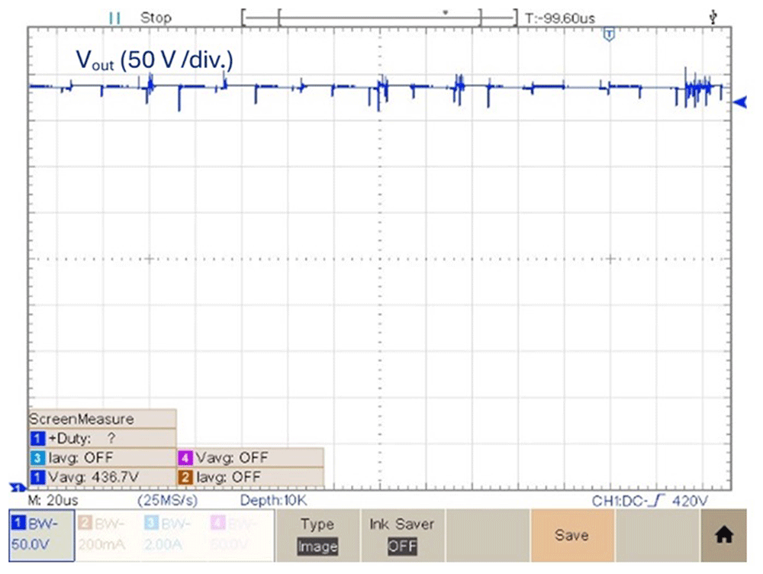Click the purple channel 4 badge
This screenshot has height=574, width=763.
(x=185, y=458)
